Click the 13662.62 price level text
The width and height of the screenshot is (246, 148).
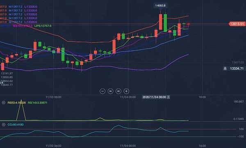click(7, 81)
